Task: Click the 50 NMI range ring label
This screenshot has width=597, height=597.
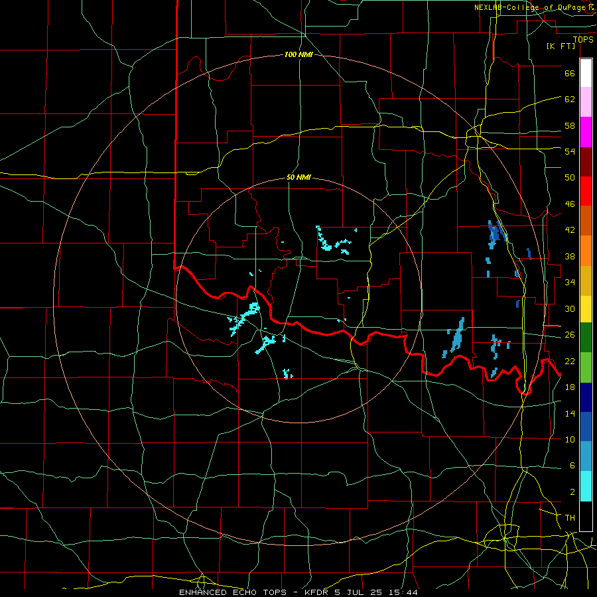Action: tap(298, 177)
